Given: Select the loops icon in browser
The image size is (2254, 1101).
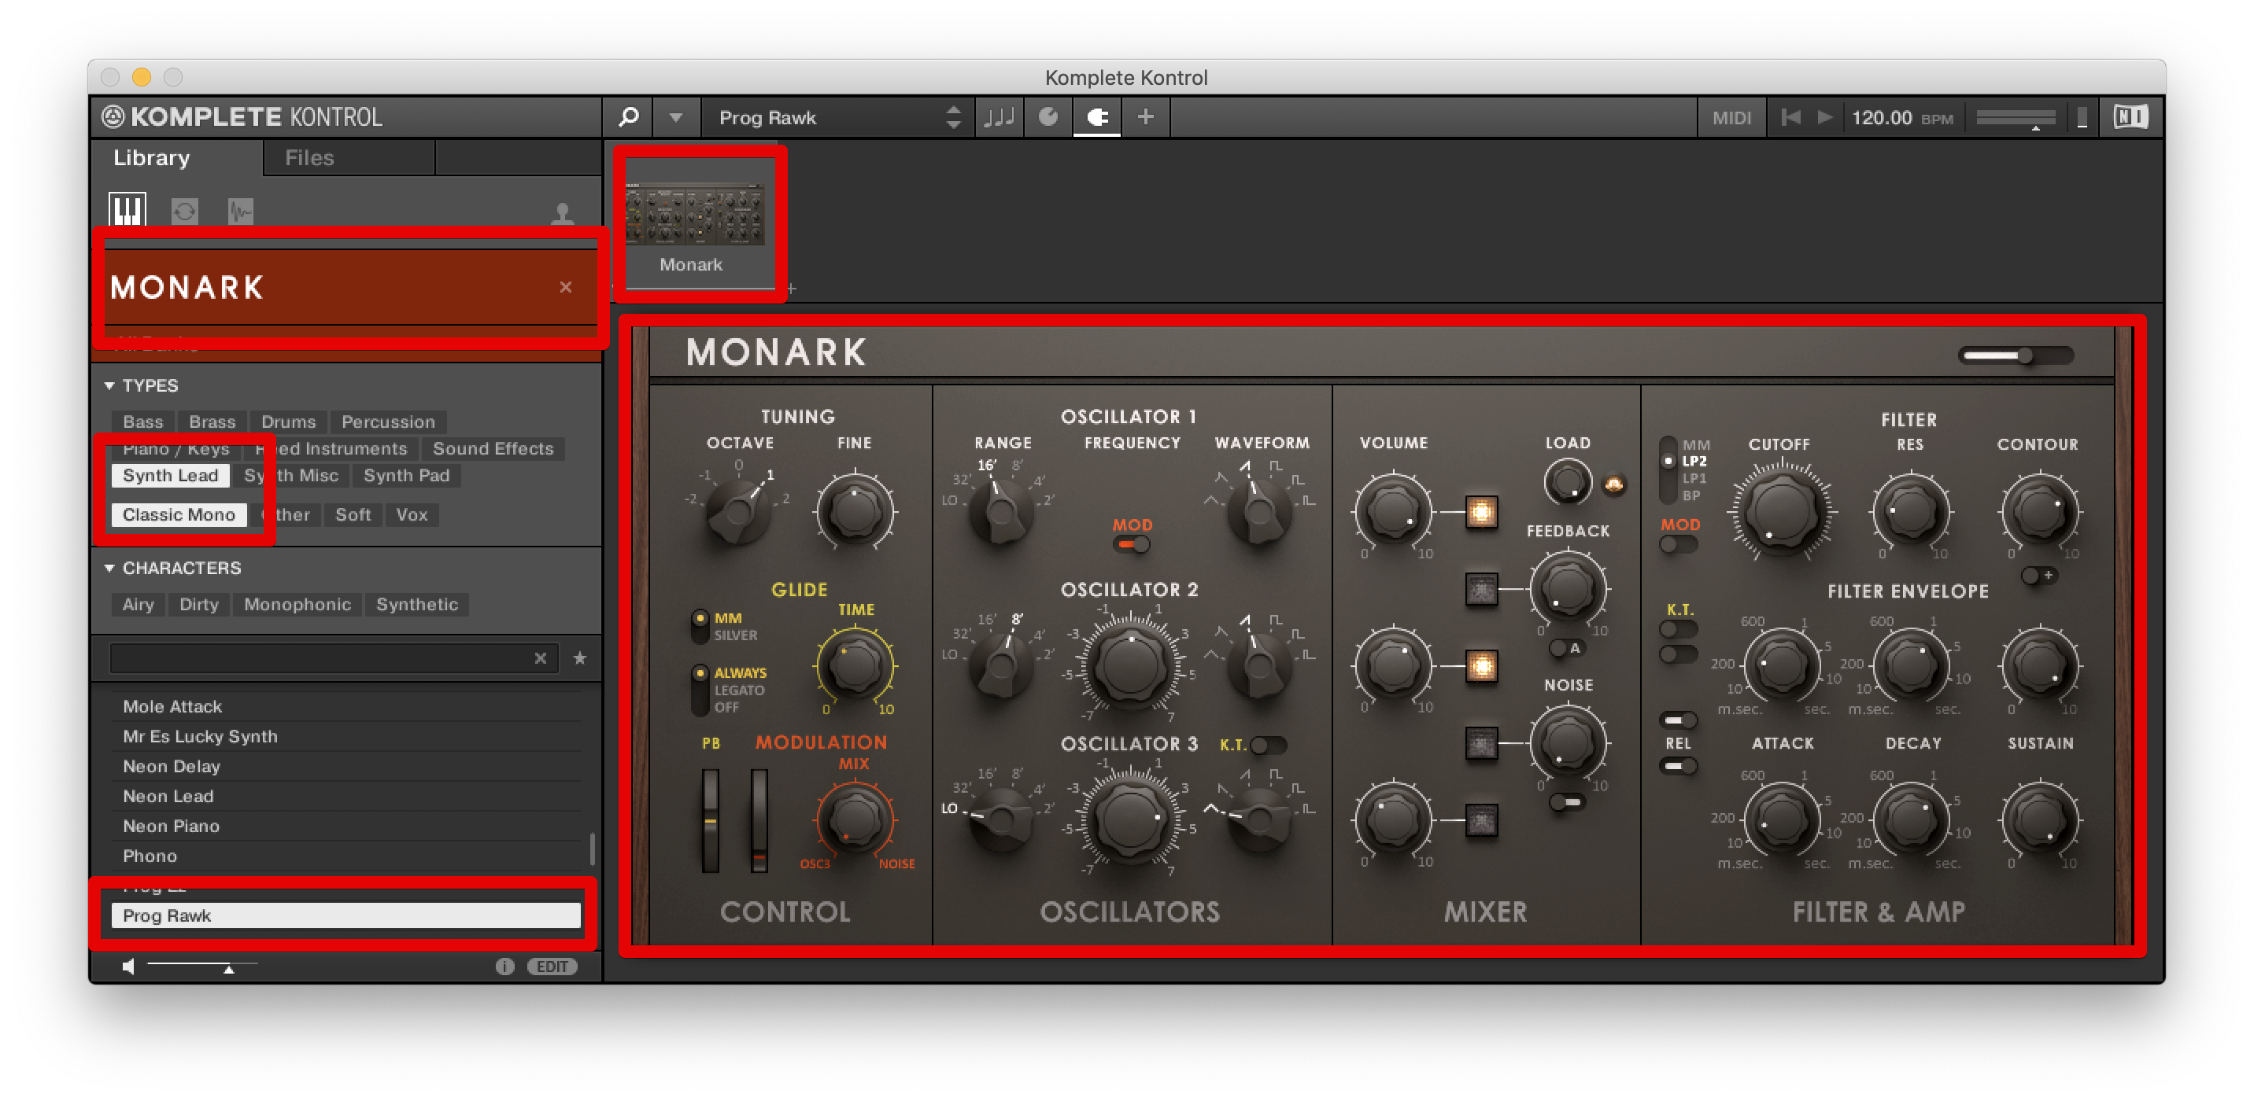Looking at the screenshot, I should coord(183,212).
